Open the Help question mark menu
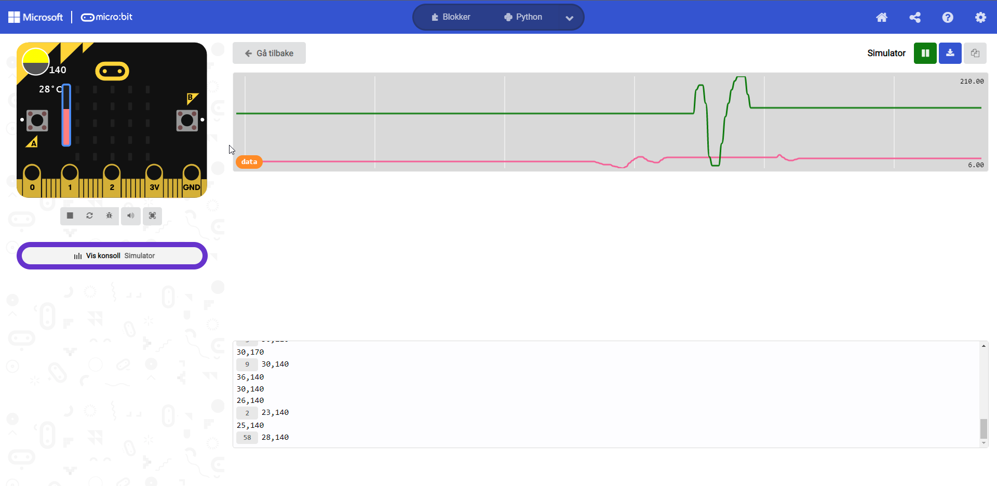997x486 pixels. [x=948, y=17]
